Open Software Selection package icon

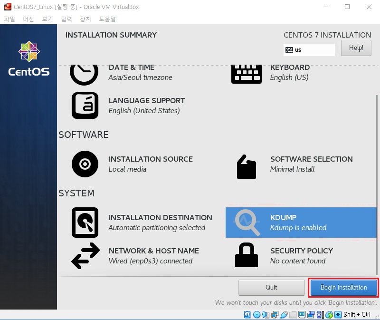point(246,167)
